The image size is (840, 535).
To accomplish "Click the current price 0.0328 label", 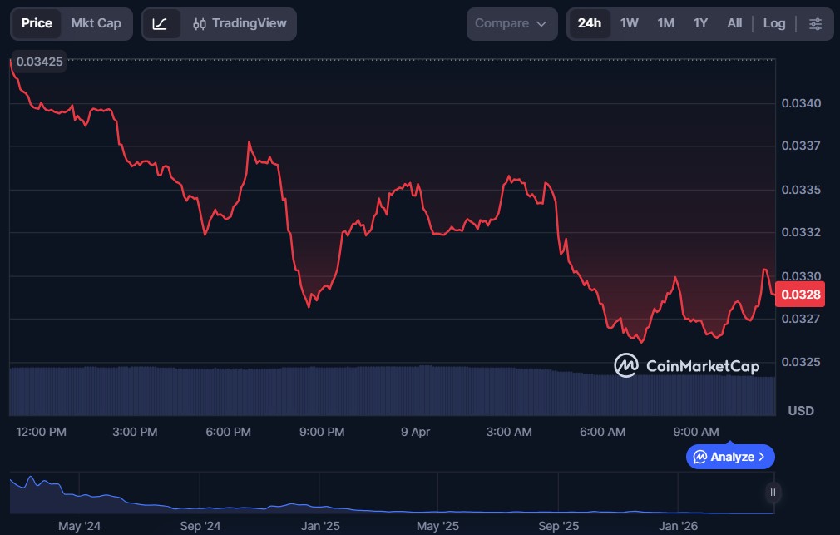I will [798, 294].
